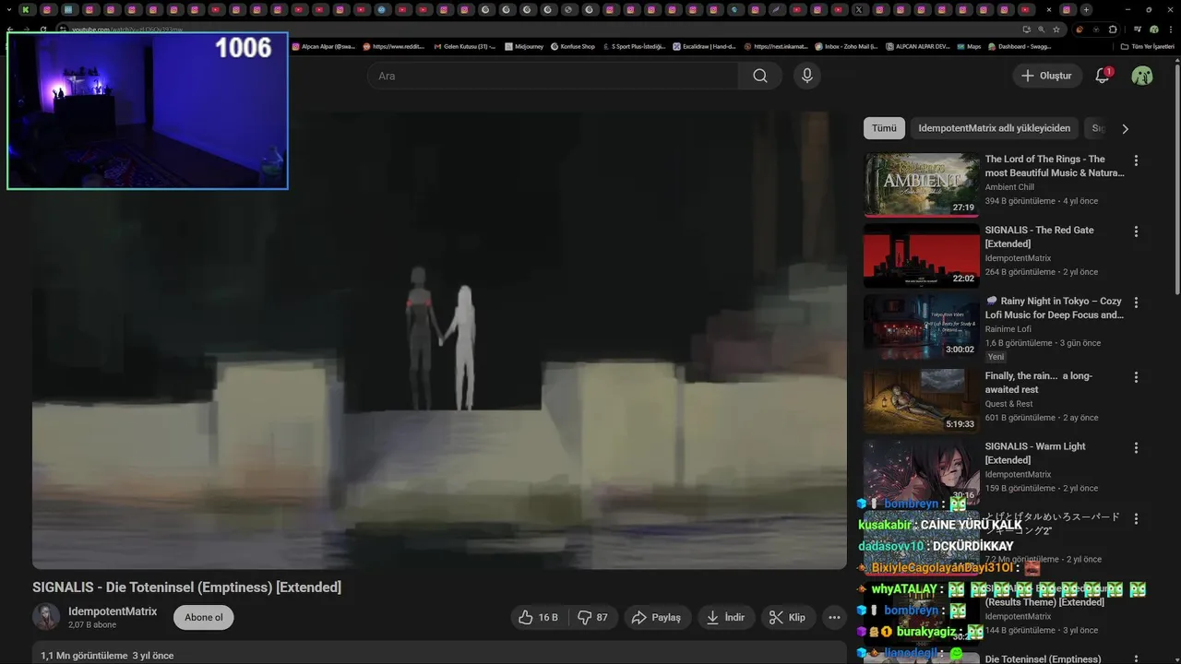Viewport: 1181px width, 664px height.
Task: Open options for Lord of The Rings video
Action: click(x=1136, y=160)
